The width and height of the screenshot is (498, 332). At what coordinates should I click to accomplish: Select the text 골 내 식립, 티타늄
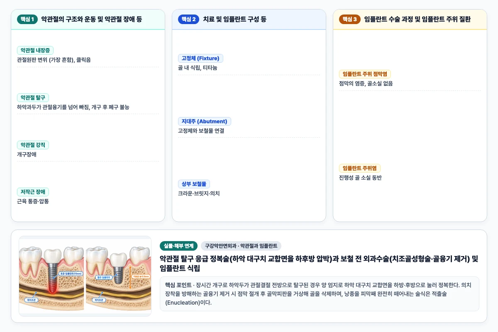(198, 68)
